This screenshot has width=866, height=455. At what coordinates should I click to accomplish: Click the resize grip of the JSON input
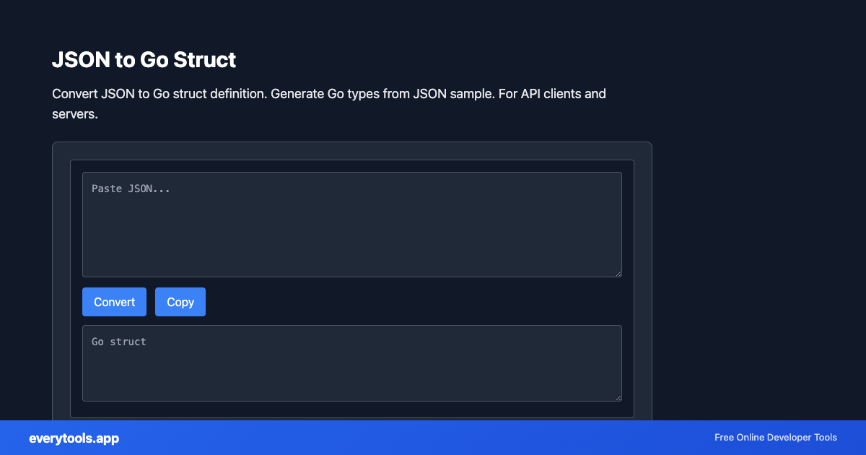(618, 273)
